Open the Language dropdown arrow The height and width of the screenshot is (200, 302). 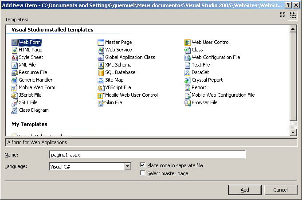pos(127,166)
